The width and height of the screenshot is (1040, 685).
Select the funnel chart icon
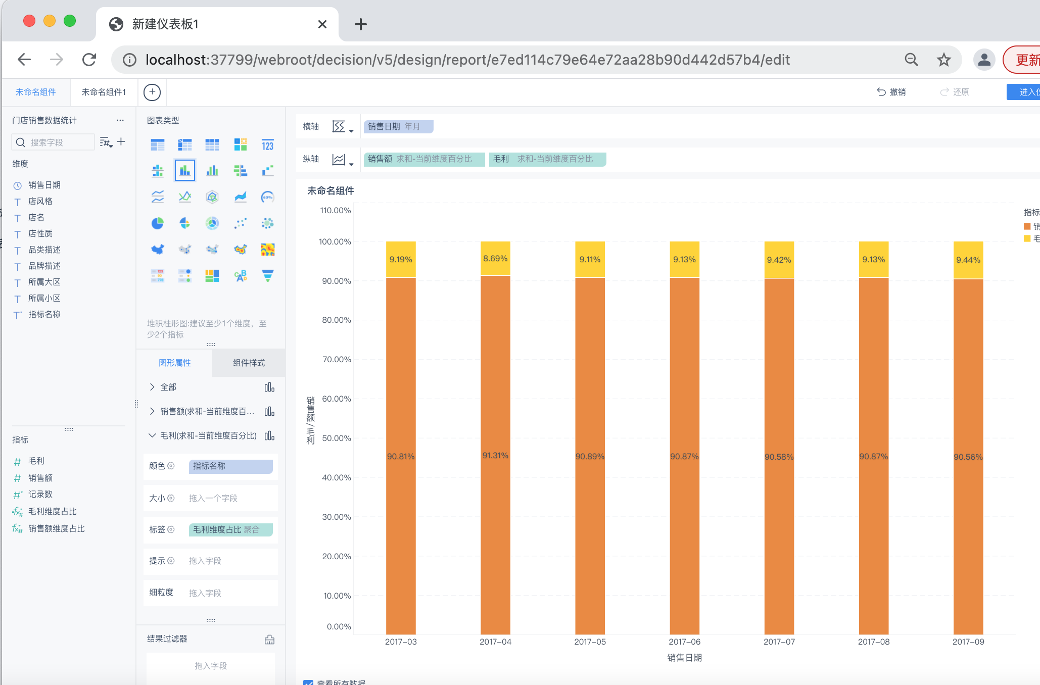click(268, 276)
